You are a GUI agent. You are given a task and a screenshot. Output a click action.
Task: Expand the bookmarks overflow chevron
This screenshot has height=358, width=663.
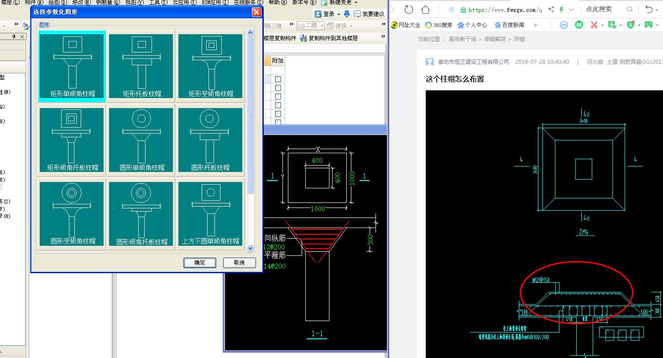pyautogui.click(x=535, y=25)
